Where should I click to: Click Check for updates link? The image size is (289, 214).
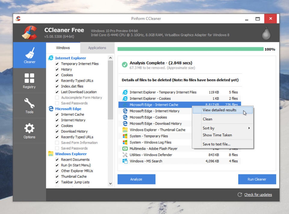pyautogui.click(x=258, y=194)
